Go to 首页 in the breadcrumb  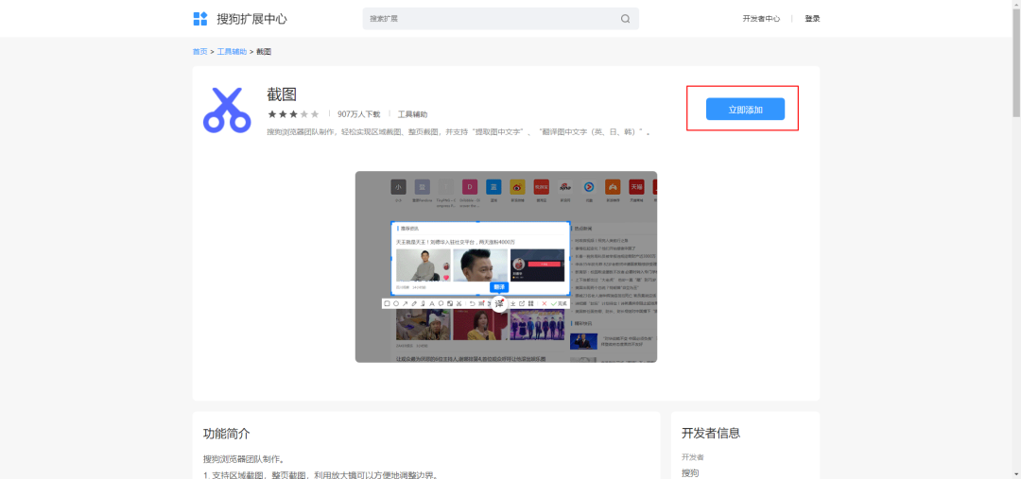coord(199,51)
